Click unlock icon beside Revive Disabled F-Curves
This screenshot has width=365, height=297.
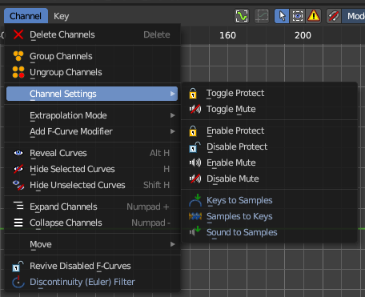point(18,266)
